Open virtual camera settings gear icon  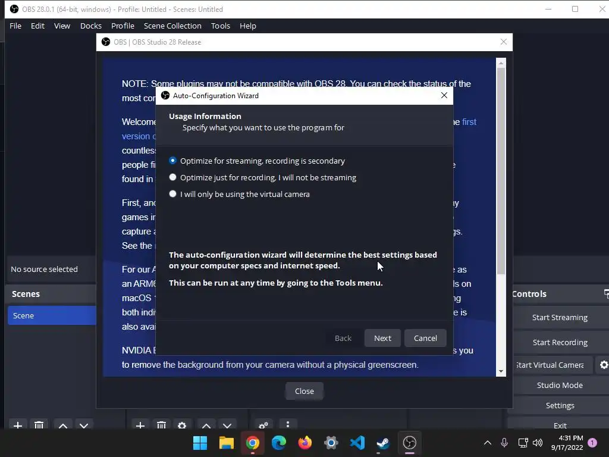click(x=604, y=365)
